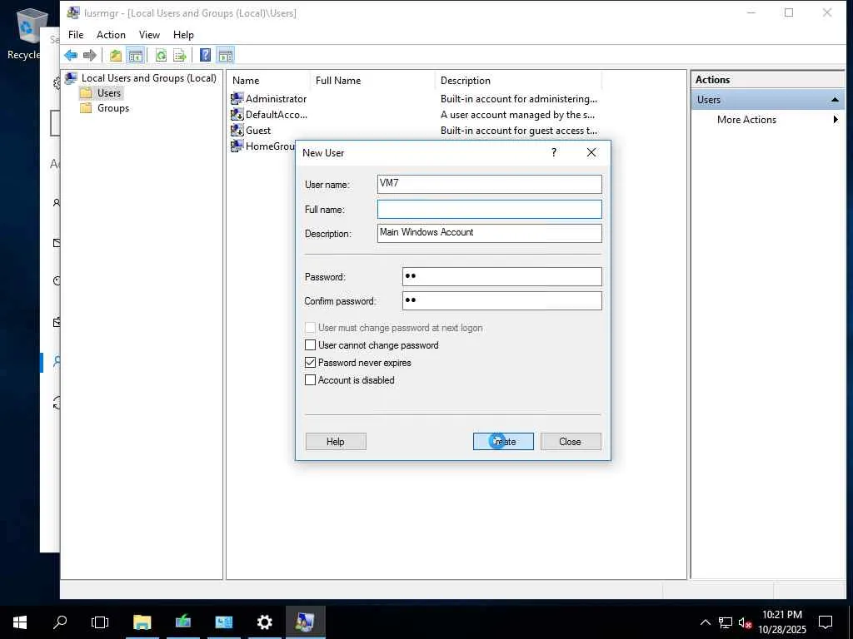Open taskbar Search magnifier
The height and width of the screenshot is (639, 853).
coord(60,622)
